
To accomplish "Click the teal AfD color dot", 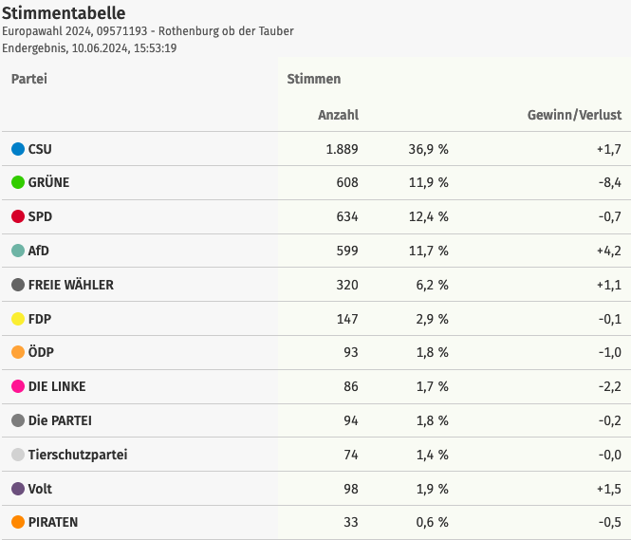I will tap(17, 251).
